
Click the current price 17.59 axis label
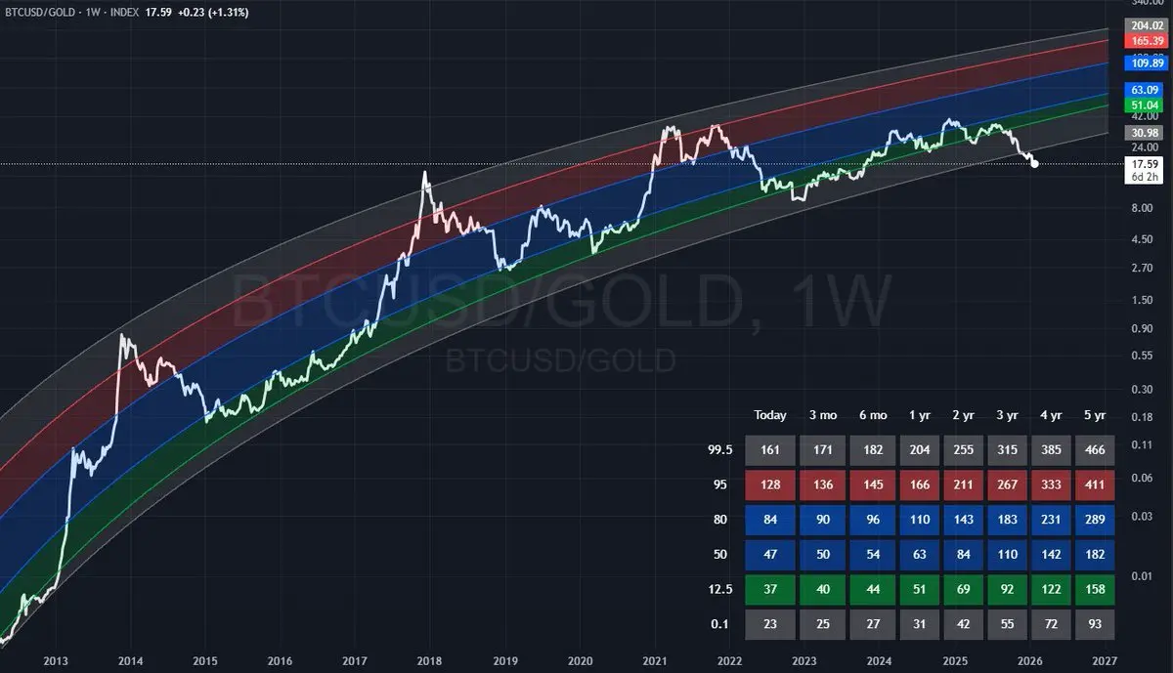click(1144, 163)
